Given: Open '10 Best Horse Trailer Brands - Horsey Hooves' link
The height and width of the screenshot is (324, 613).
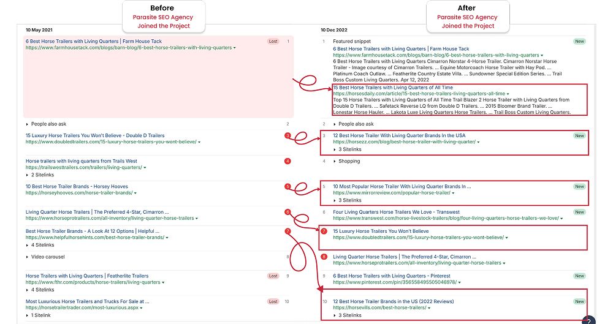Looking at the screenshot, I should point(77,186).
